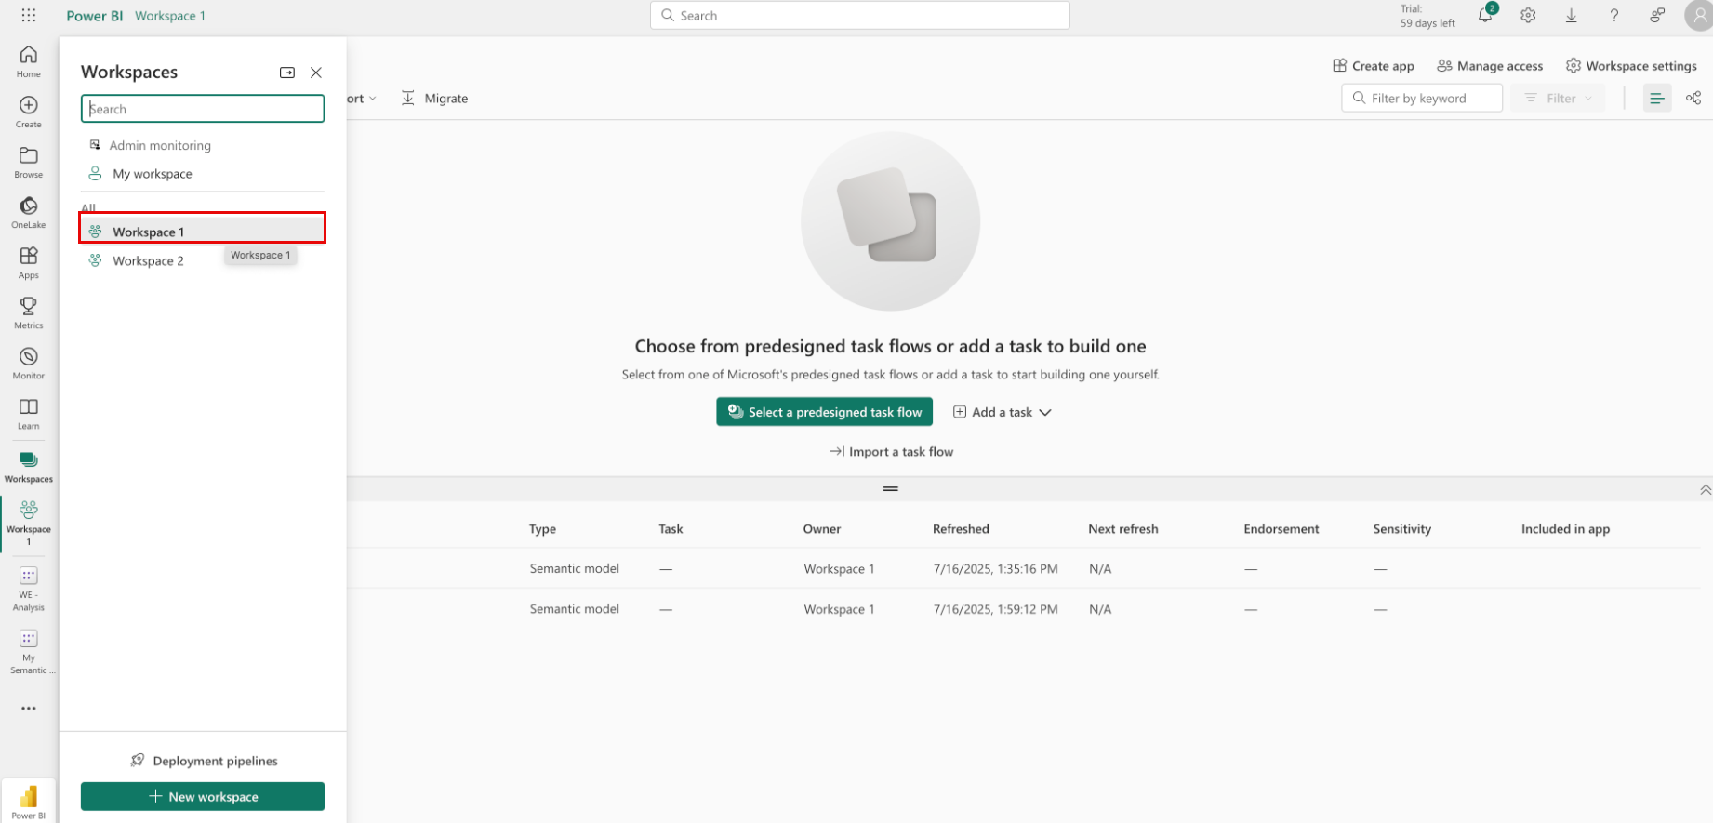Open Metrics in left navigation
This screenshot has width=1713, height=823.
point(29,312)
